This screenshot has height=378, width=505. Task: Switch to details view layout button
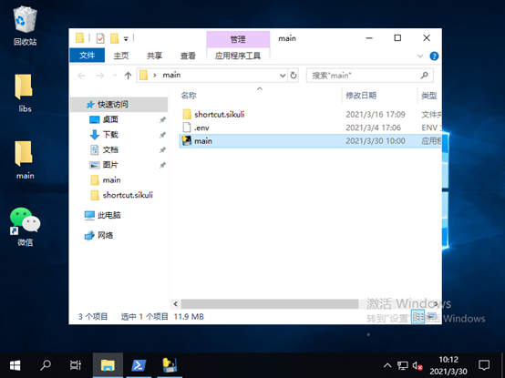(417, 317)
